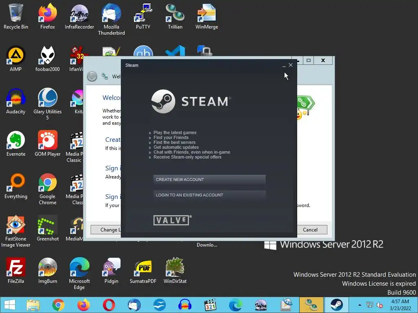Select the Trillian desktop shortcut
Image resolution: width=418 pixels, height=313 pixels.
175,16
